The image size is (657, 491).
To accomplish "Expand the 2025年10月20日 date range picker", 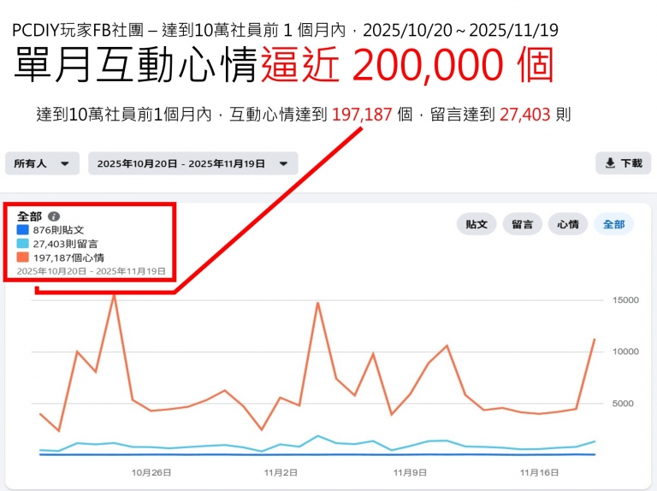I will pos(192,163).
